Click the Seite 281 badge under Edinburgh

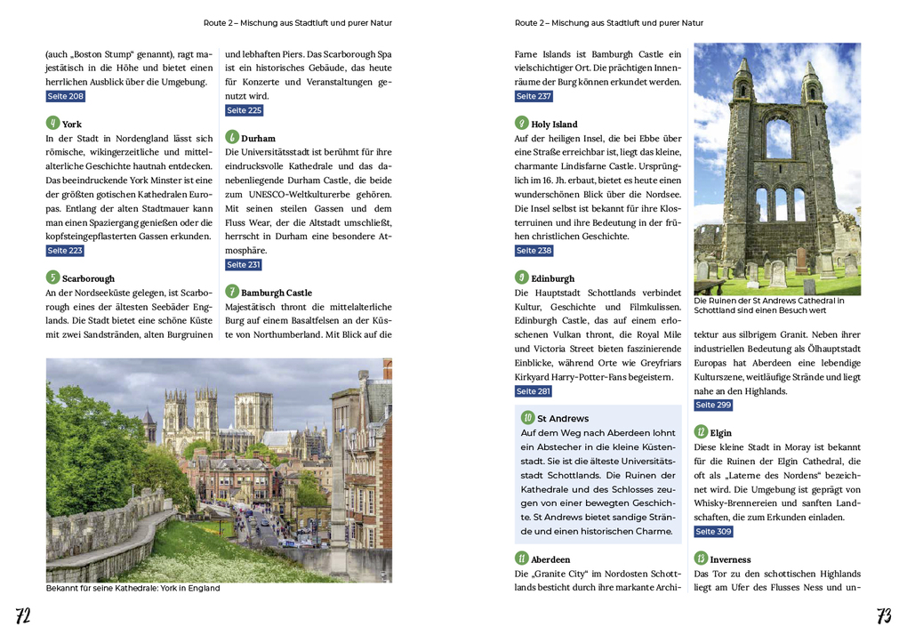tap(534, 390)
